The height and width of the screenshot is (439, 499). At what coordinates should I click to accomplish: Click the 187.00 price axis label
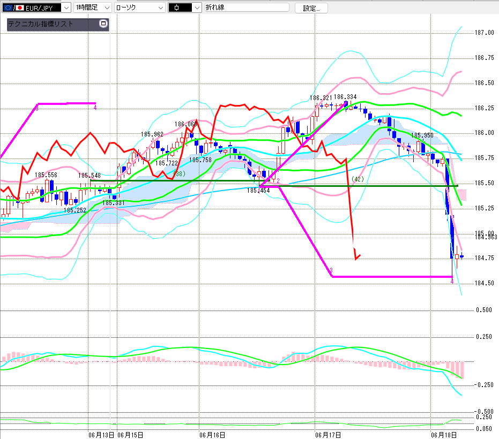(484, 33)
